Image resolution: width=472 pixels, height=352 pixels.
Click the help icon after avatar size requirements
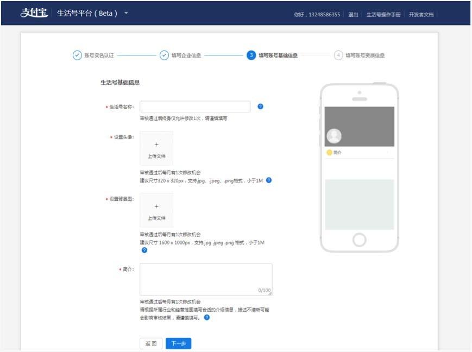(269, 180)
